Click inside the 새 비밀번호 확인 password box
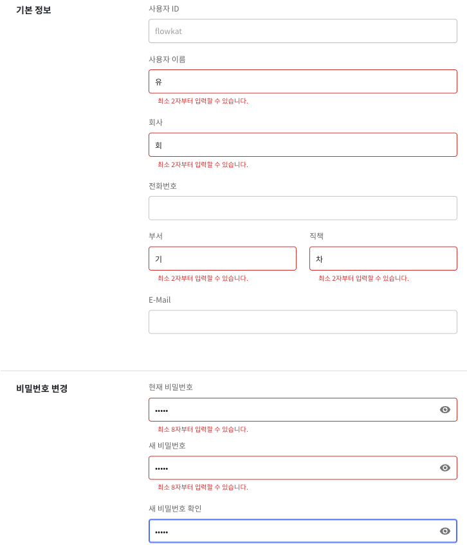467x552 pixels. 289,531
